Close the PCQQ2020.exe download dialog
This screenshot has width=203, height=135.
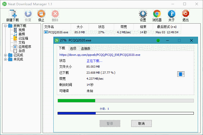point(191,41)
